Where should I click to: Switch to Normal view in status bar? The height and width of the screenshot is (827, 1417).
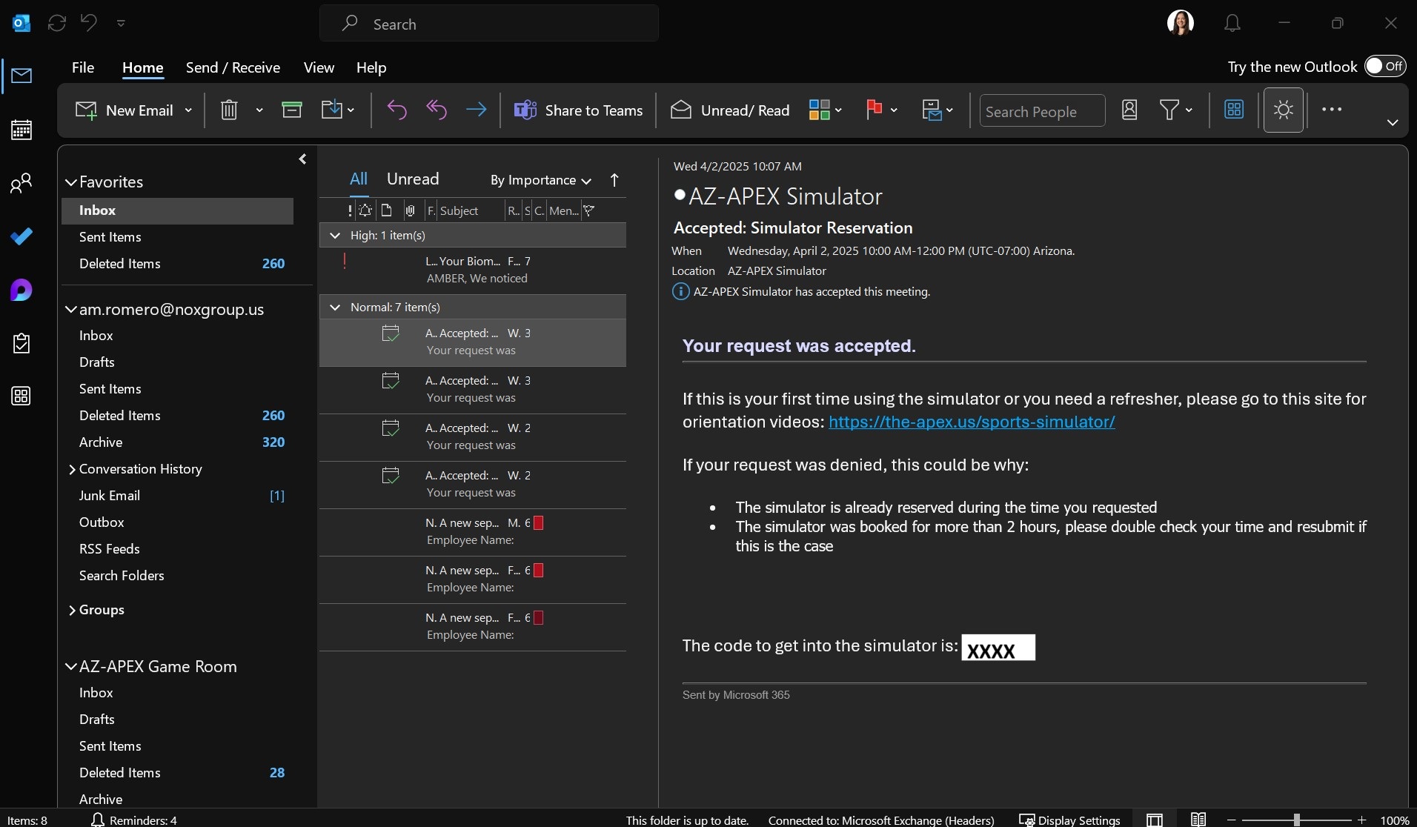pyautogui.click(x=1155, y=820)
